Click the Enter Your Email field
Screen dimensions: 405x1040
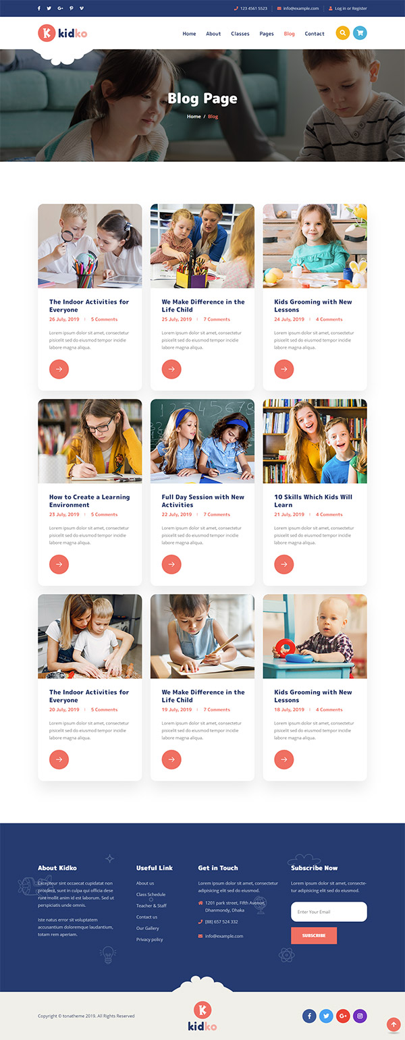click(x=329, y=912)
